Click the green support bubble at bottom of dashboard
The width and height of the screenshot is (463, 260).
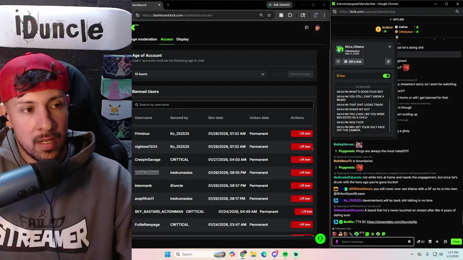[x=320, y=239]
